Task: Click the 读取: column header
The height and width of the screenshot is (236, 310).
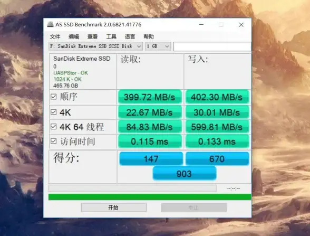Action: pyautogui.click(x=131, y=59)
